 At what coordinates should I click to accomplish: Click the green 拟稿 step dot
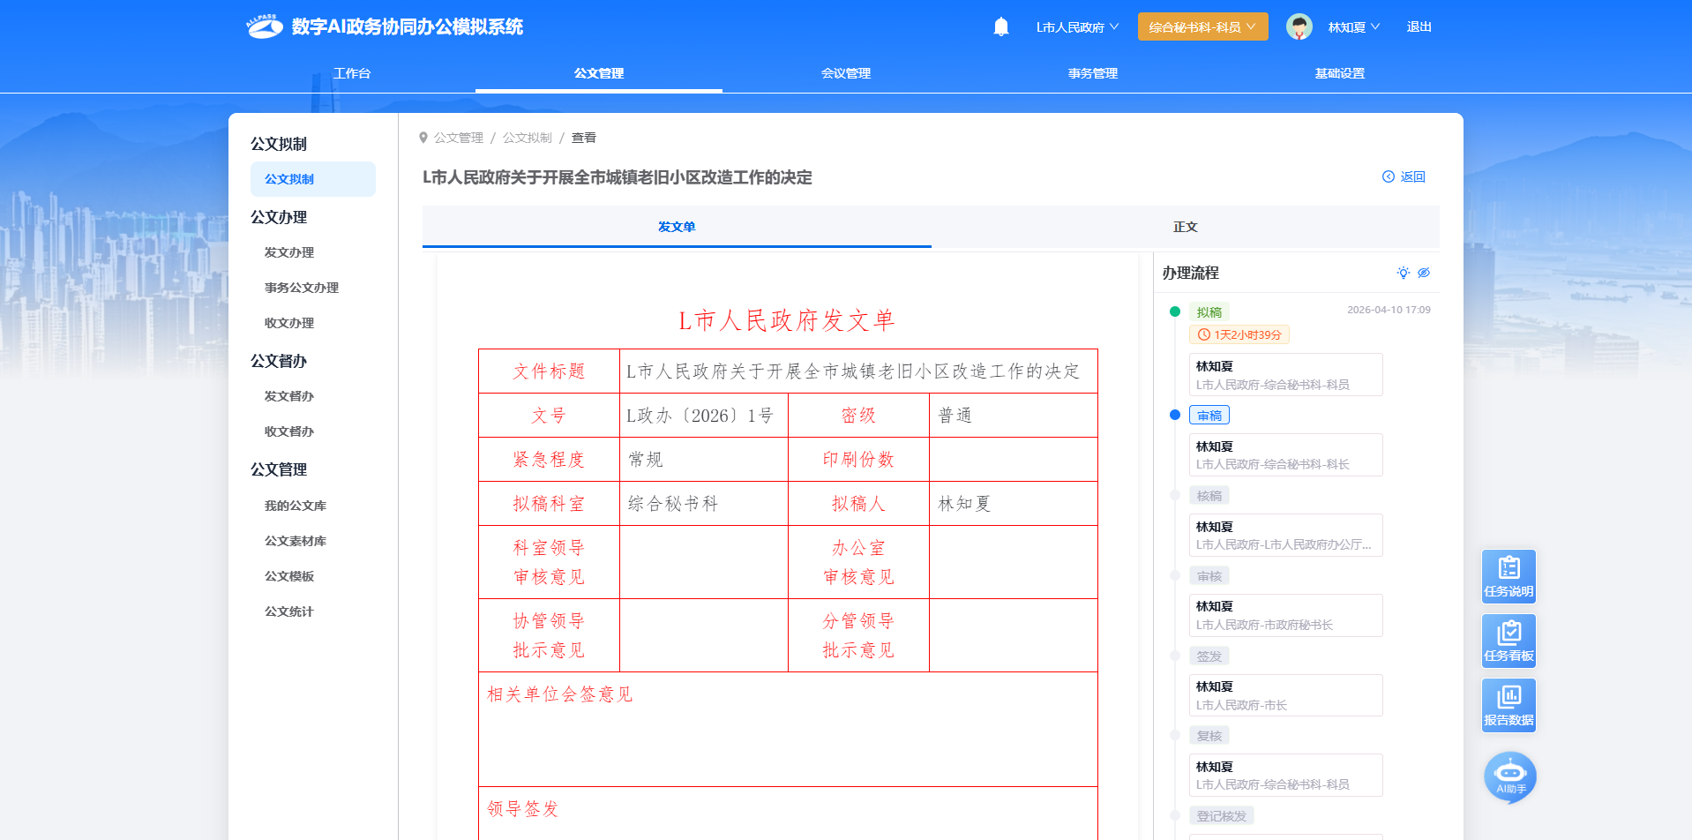[1175, 311]
